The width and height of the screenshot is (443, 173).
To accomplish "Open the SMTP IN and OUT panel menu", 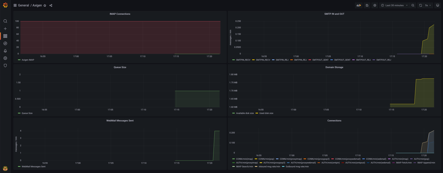I will tap(334, 14).
